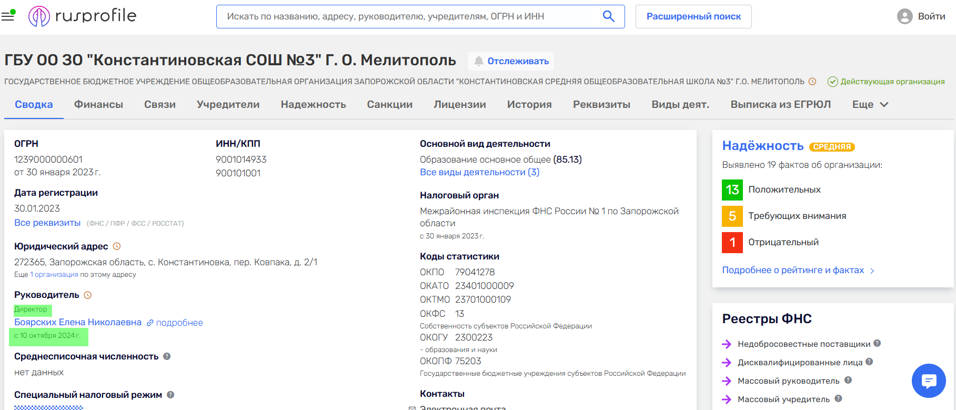The image size is (956, 410).
Task: Switch to the Финансы tab
Action: (x=98, y=105)
